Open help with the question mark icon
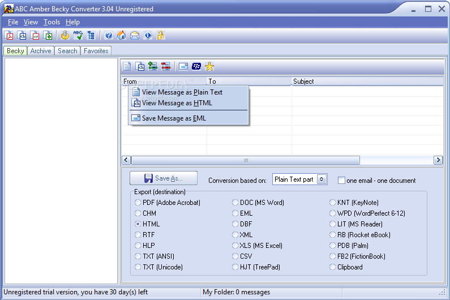 pos(109,35)
